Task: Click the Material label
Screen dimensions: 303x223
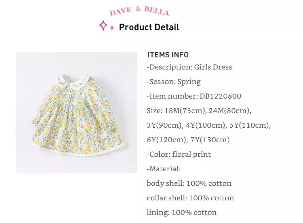Action: [x=164, y=169]
